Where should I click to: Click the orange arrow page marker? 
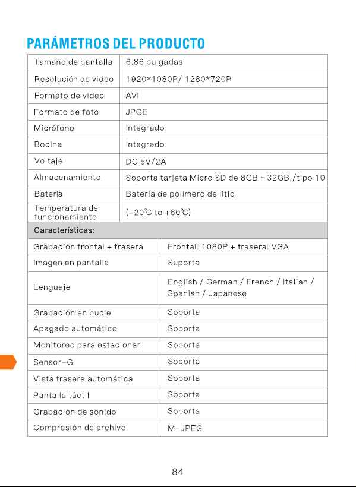(x=8, y=362)
